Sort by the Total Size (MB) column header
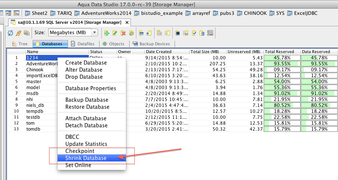Viewport: 338px width, 180px height. (208, 52)
